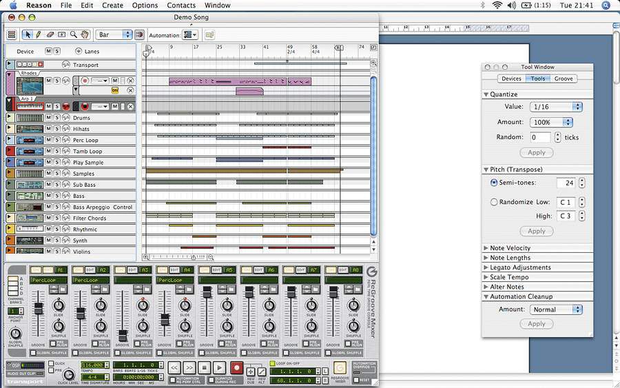Toggle the Loop On/Off button
Screen dimensions: 620x388
[272, 363]
